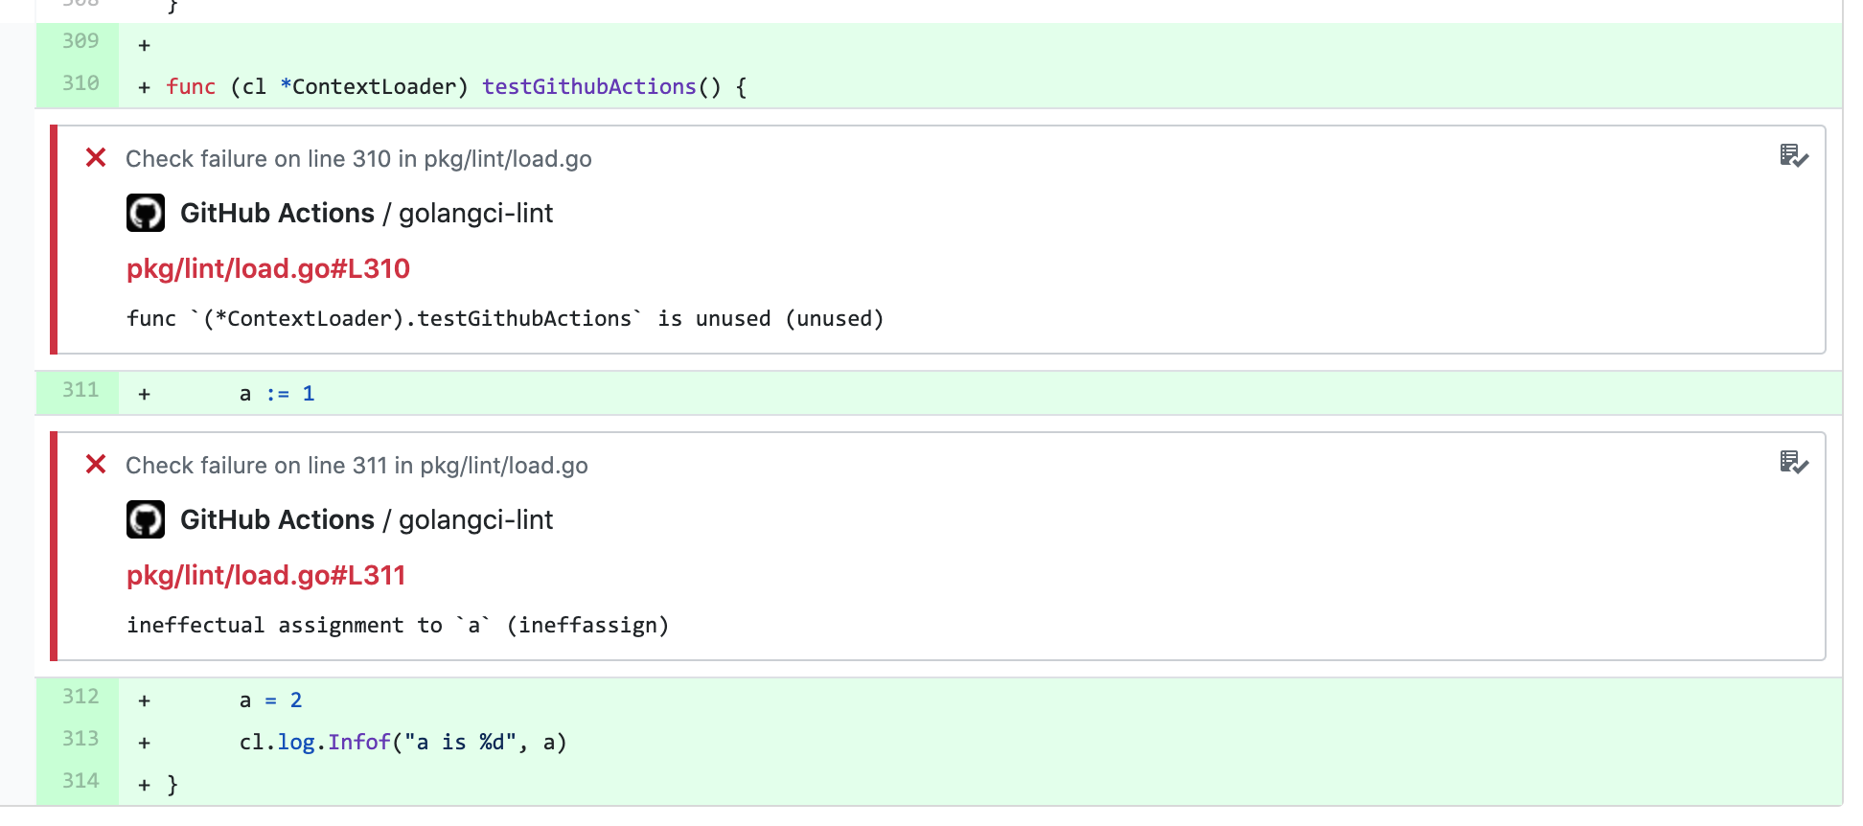The height and width of the screenshot is (826, 1863).
Task: Click the view check run details icon on line 310 failure
Action: click(x=1793, y=158)
